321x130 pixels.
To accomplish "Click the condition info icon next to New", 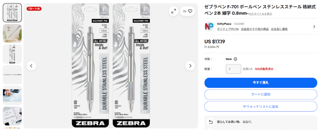I will [x=235, y=59].
